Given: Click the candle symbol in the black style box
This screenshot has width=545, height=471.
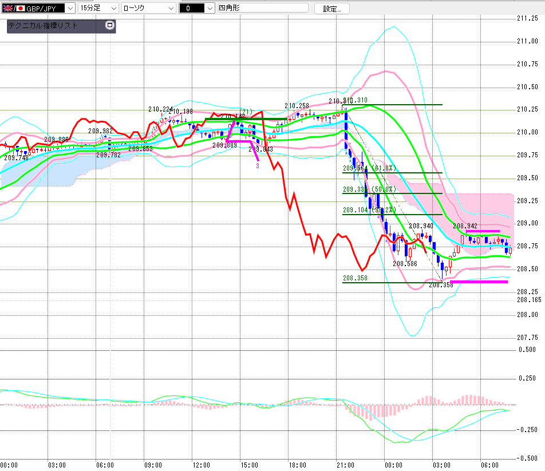Looking at the screenshot, I should [x=188, y=9].
